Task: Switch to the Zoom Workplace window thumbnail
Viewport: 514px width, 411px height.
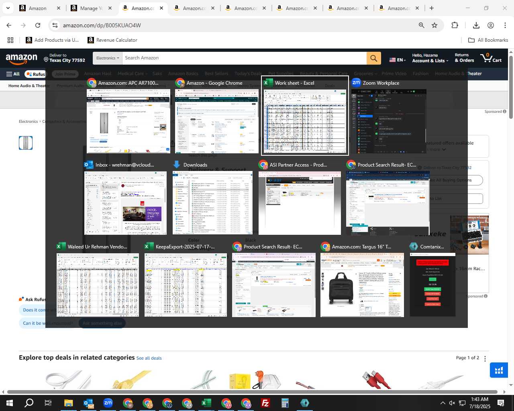Action: tap(389, 116)
